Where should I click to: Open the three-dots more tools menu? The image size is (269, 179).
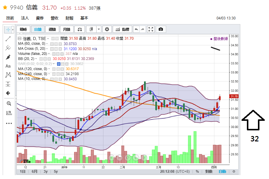coord(9,123)
